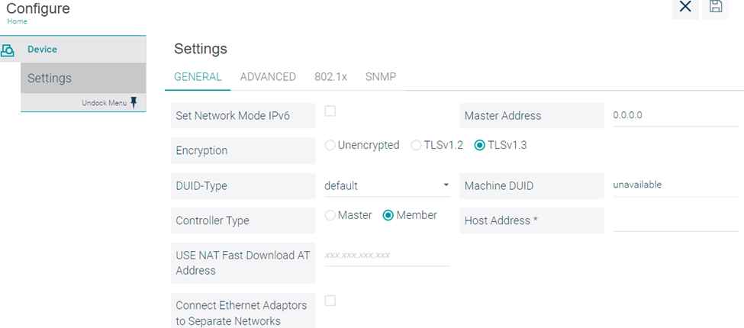This screenshot has width=744, height=328.
Task: Open the DUID-Type dropdown
Action: point(387,185)
